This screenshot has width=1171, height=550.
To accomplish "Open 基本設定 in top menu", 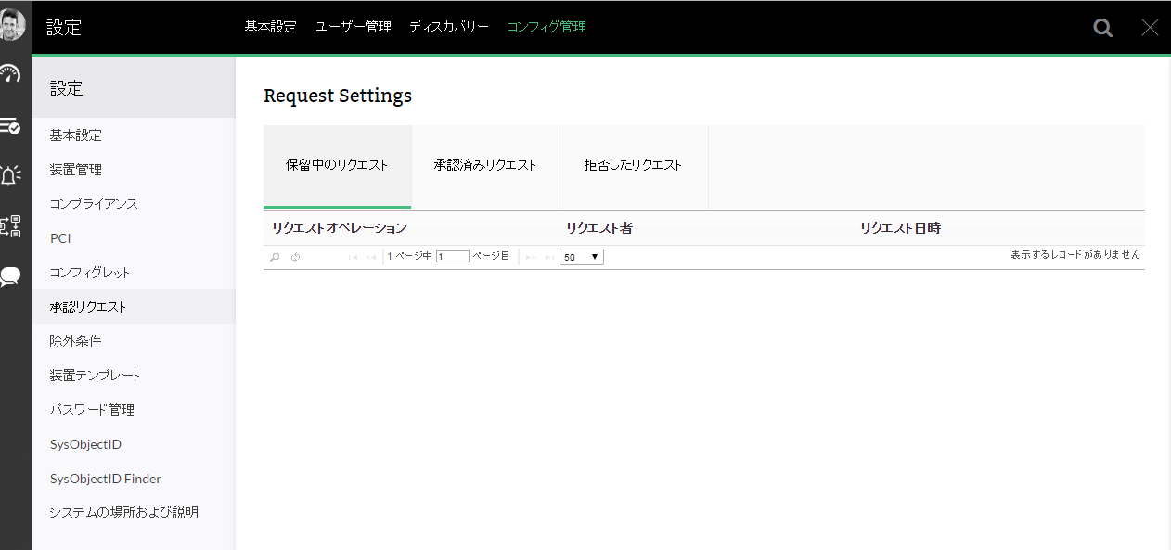I will coord(271,27).
